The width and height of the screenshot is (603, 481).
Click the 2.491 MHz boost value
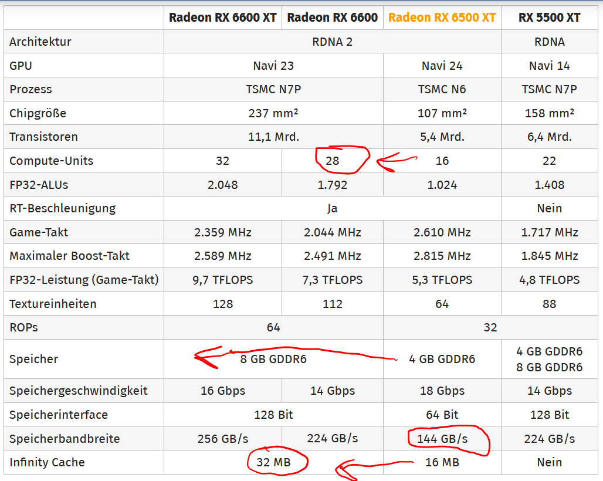(x=332, y=256)
